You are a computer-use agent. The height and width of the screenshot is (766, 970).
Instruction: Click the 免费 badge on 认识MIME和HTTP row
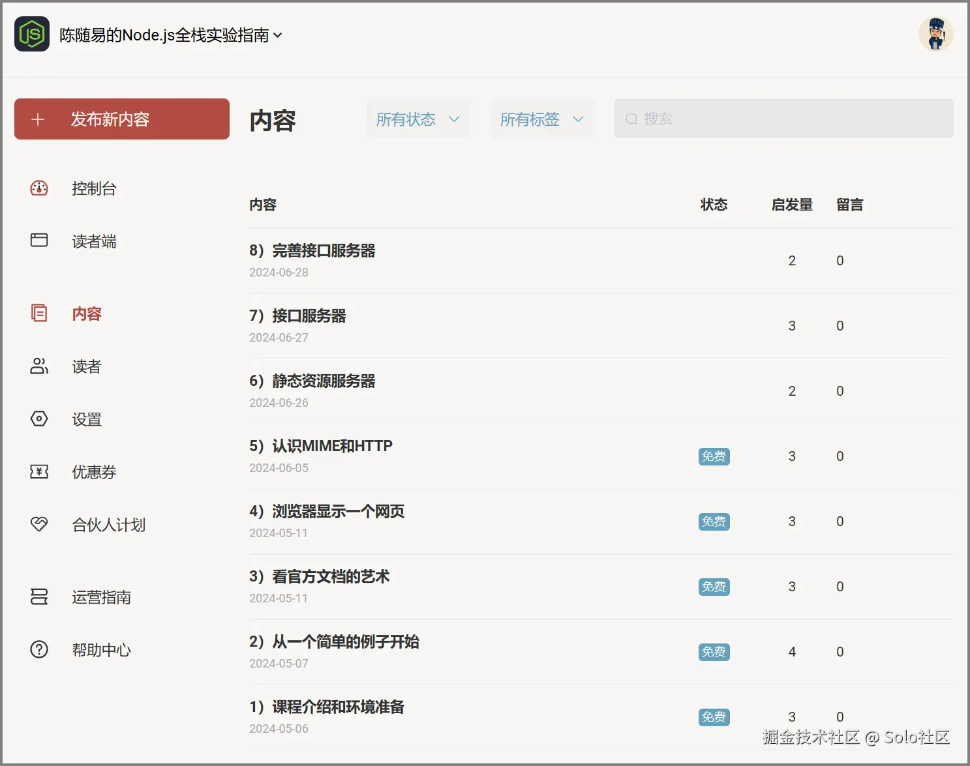pos(714,456)
